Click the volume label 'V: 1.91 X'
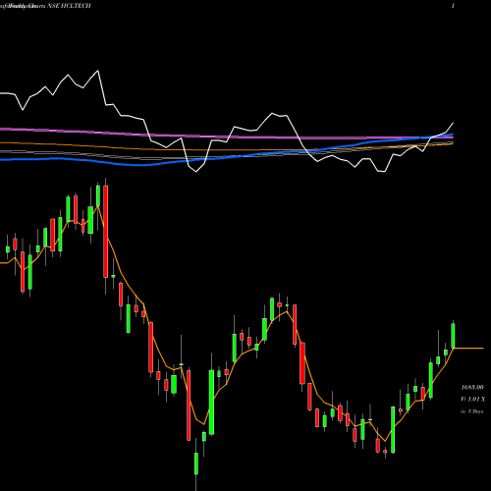 [x=473, y=400]
